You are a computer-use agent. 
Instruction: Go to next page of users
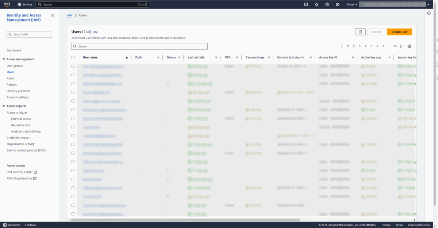(401, 46)
